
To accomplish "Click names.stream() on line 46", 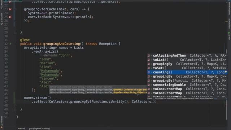I will [38, 98].
